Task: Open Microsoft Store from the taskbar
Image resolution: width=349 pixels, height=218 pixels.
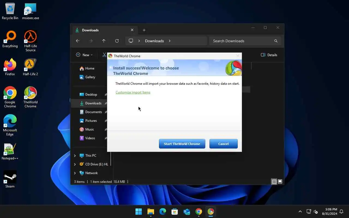Action: coord(175,211)
